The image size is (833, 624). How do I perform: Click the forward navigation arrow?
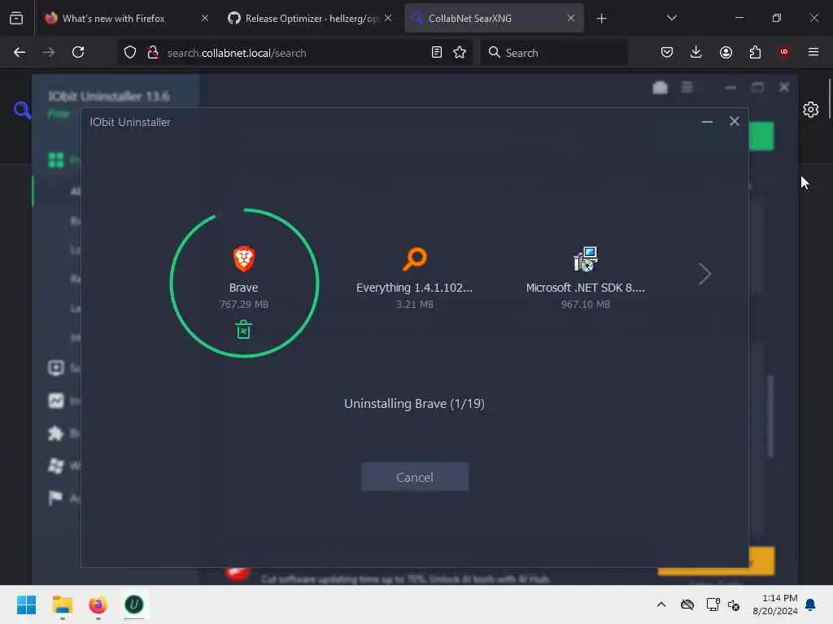point(49,52)
